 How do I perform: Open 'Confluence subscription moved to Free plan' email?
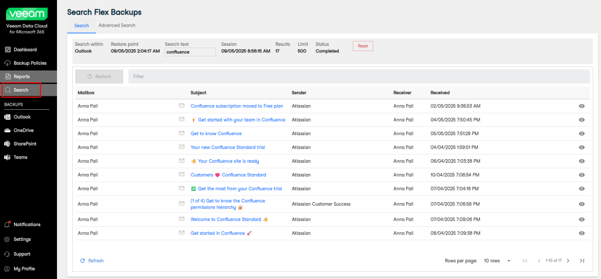click(237, 106)
